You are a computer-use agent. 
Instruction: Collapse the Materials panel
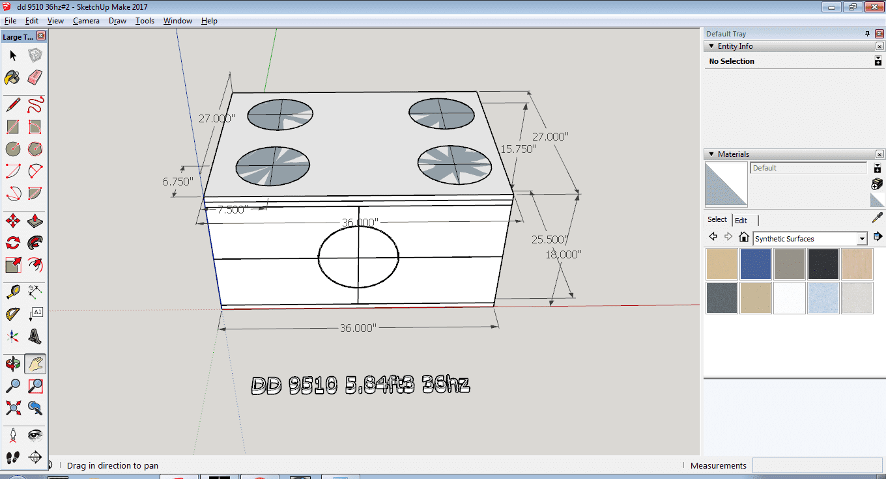(x=711, y=154)
